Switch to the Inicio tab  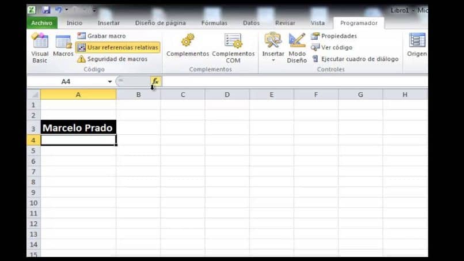pos(74,23)
